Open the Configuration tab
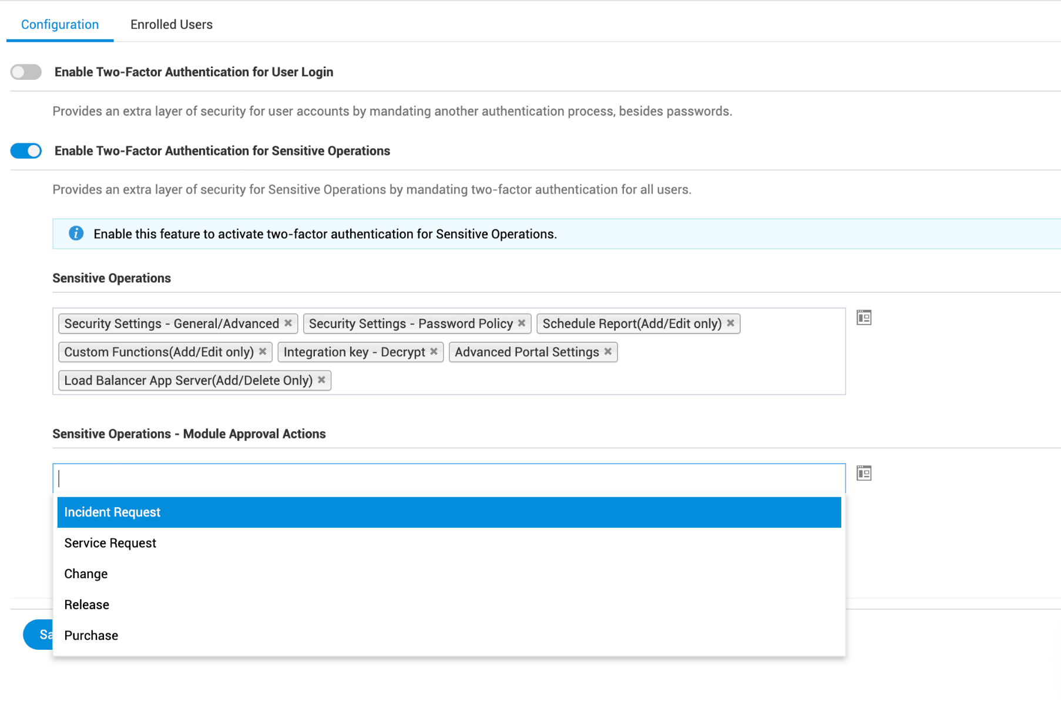The image size is (1061, 702). 60,25
